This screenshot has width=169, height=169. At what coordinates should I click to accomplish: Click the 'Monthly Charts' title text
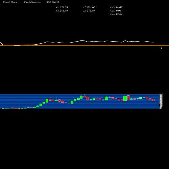(x=10, y=2)
